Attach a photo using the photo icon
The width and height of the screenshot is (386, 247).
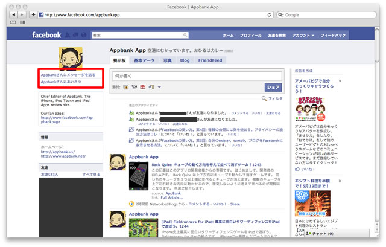[x=126, y=87]
